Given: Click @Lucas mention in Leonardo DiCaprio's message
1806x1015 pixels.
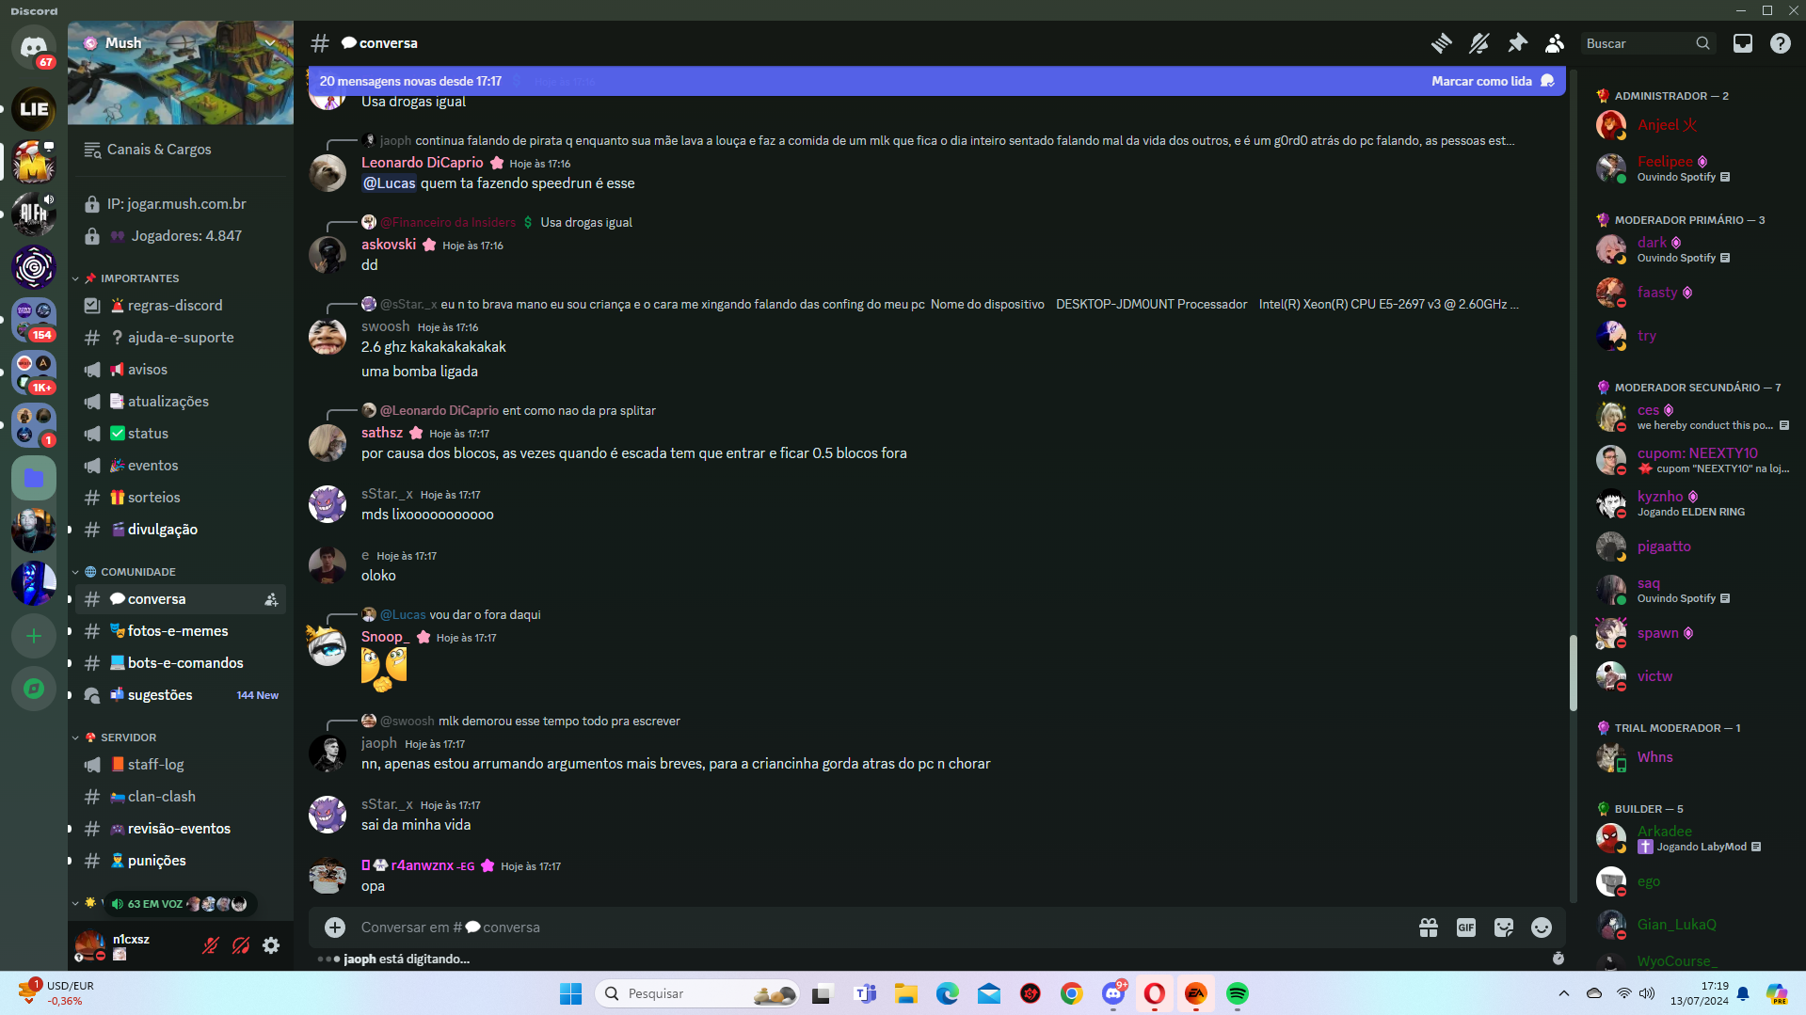Looking at the screenshot, I should tap(390, 183).
